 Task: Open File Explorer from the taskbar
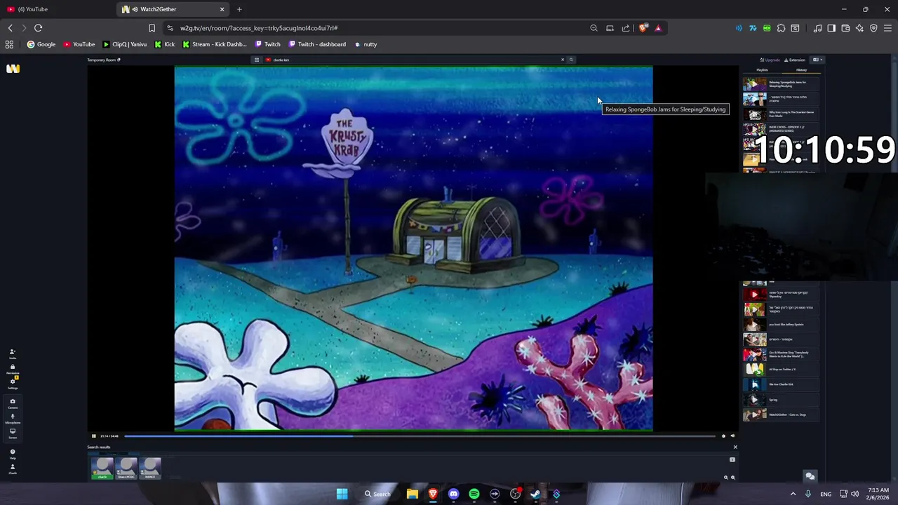click(x=413, y=494)
